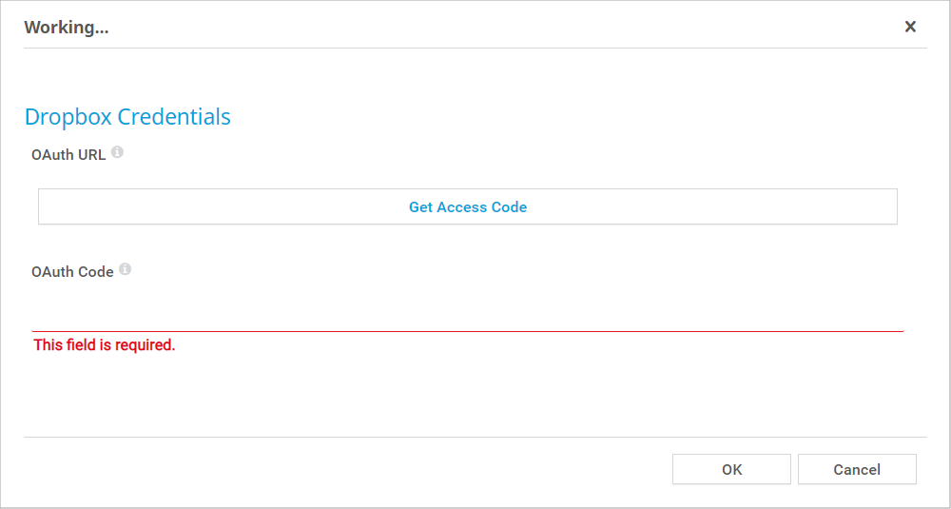Click the info icon beside OAuth Code
The height and width of the screenshot is (509, 951).
[x=125, y=269]
